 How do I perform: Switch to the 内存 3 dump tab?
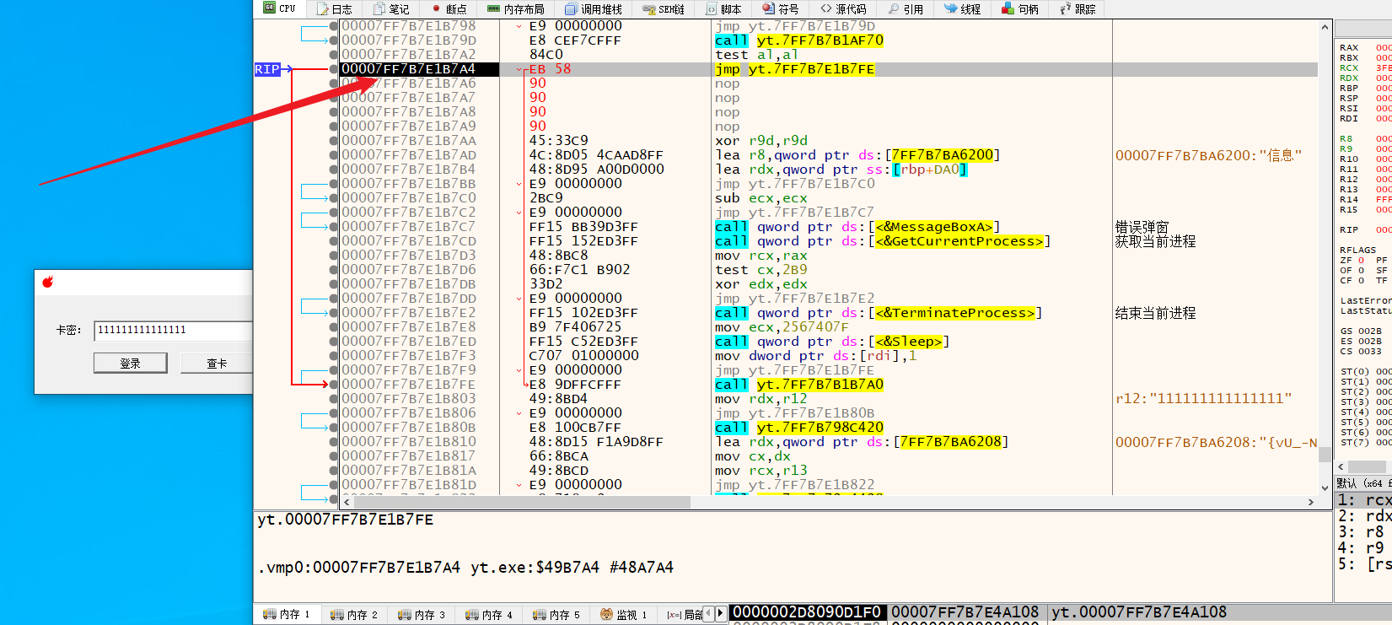point(422,615)
